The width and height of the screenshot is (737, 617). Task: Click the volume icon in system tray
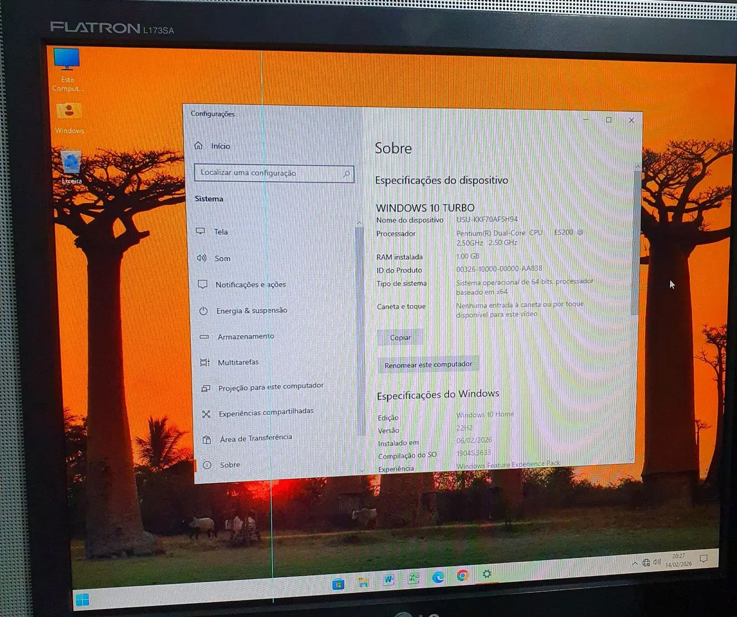point(657,561)
